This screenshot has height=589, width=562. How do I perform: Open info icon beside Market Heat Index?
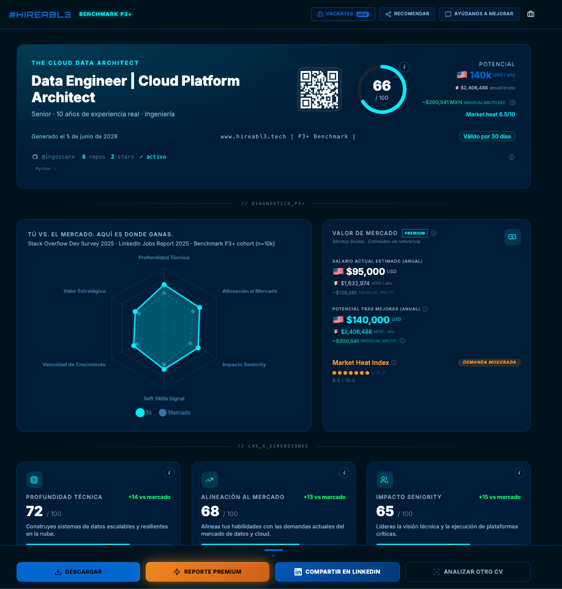(x=394, y=363)
